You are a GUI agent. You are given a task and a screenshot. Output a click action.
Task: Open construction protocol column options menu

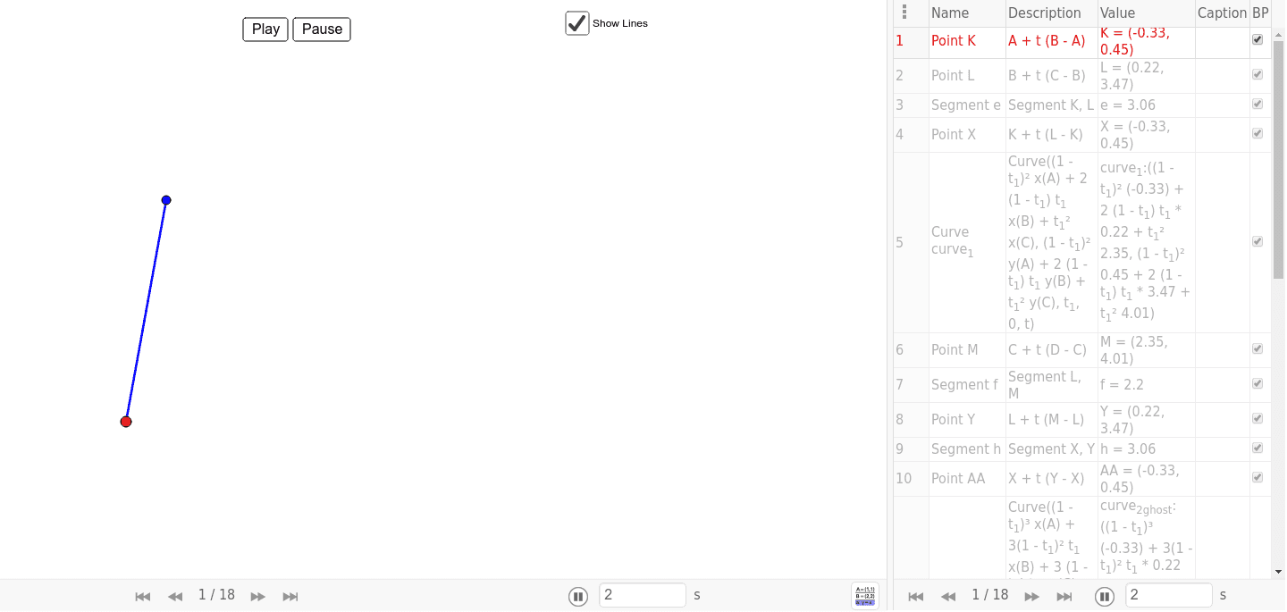904,13
